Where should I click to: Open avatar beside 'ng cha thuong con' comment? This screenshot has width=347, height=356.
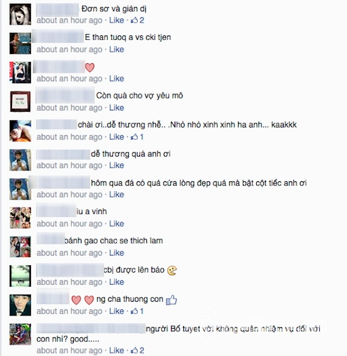pyautogui.click(x=20, y=305)
